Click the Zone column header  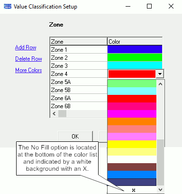click(79, 42)
